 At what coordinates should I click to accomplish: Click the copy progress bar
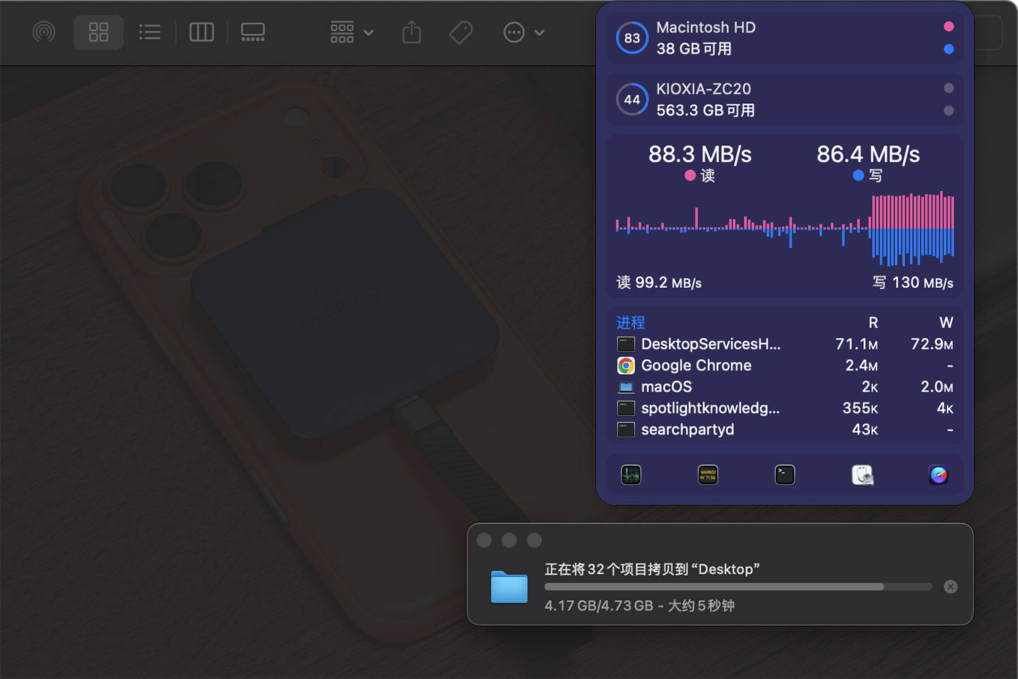(738, 587)
